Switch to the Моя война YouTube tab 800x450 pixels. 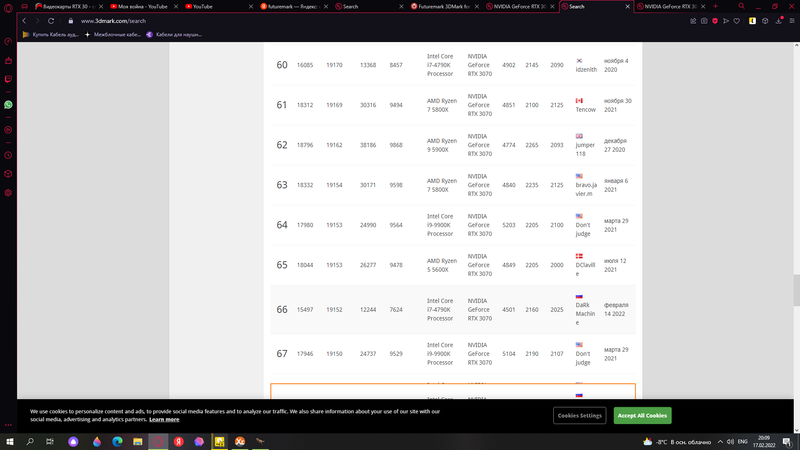click(142, 6)
